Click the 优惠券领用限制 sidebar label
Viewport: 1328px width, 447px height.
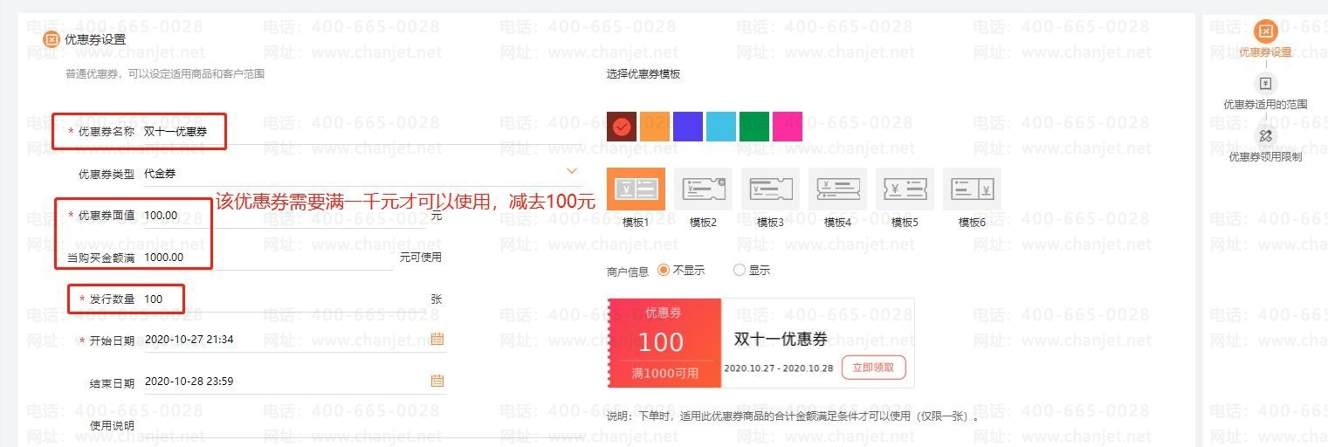coord(1265,157)
